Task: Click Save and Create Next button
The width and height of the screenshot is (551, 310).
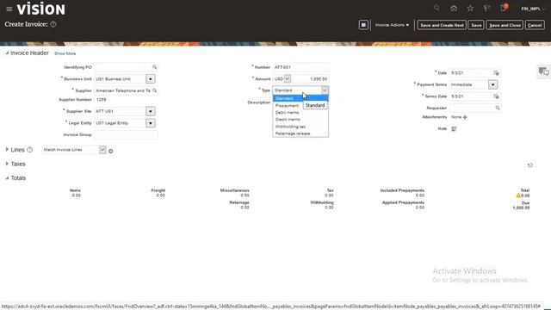Action: tap(442, 25)
